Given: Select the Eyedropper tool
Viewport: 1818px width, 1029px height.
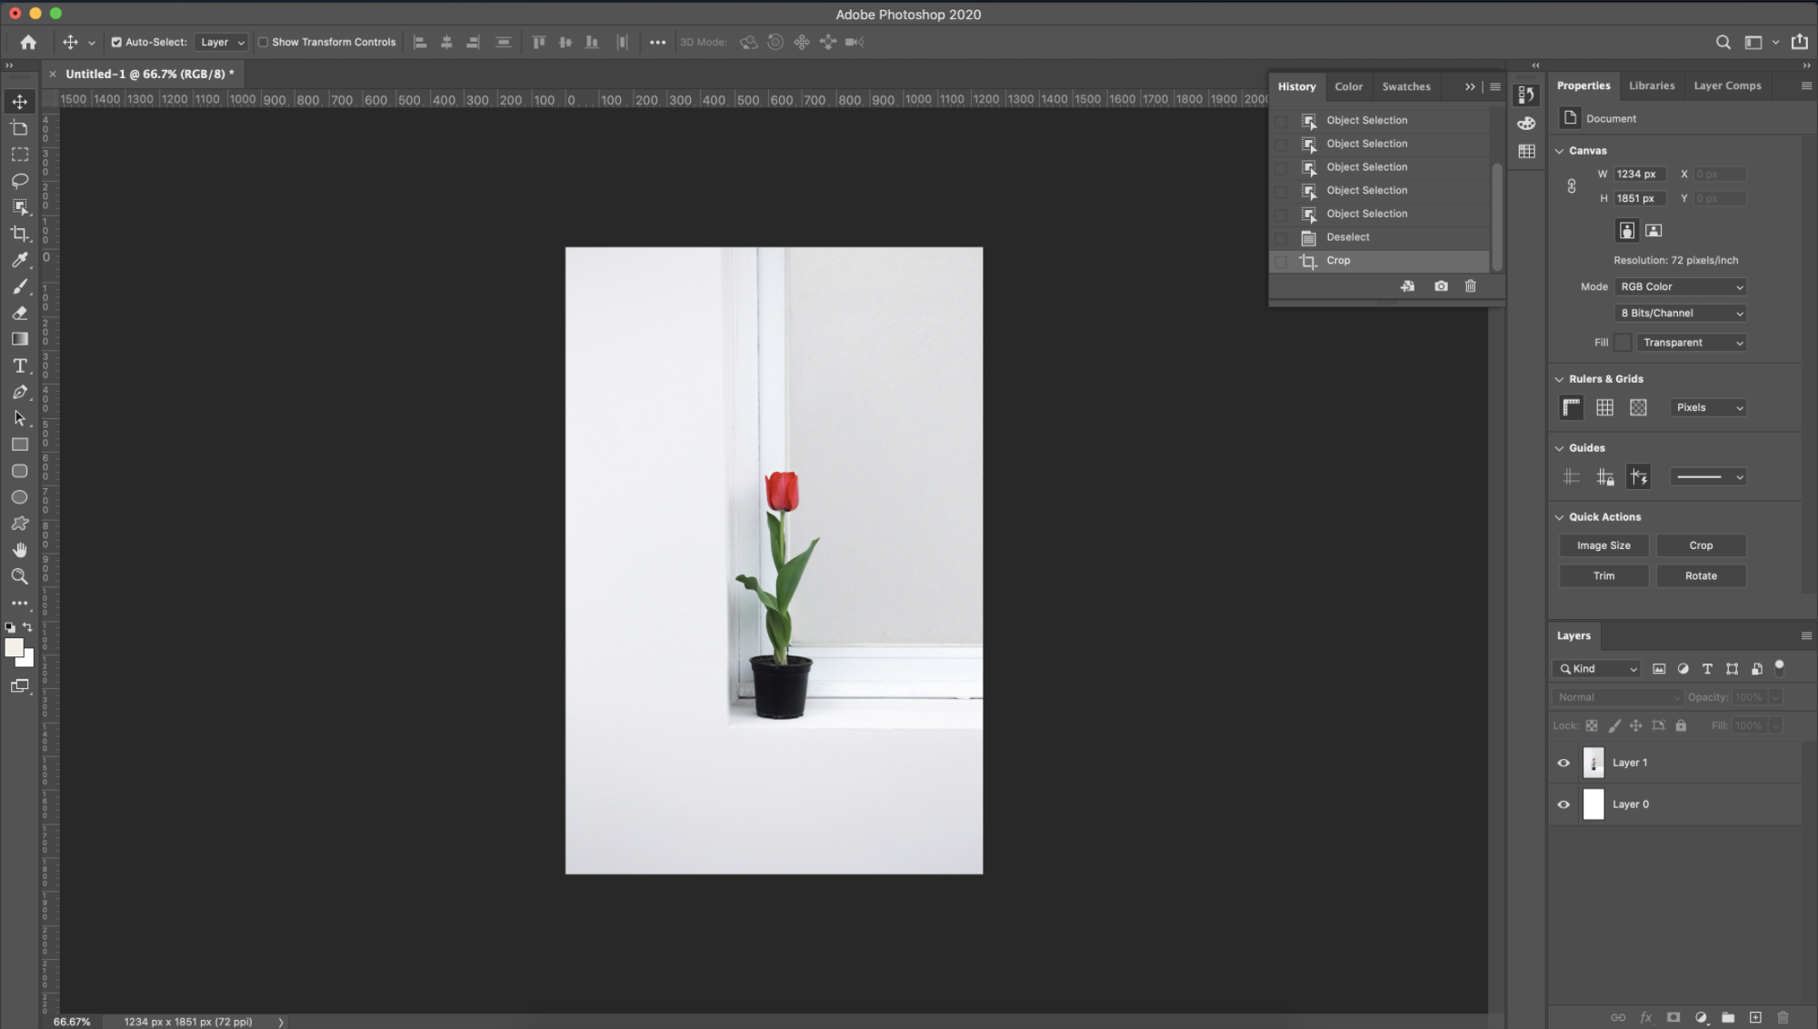Looking at the screenshot, I should (x=19, y=260).
